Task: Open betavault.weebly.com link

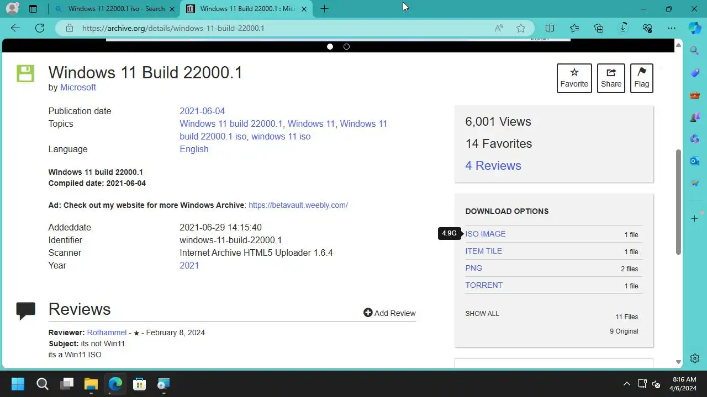Action: (x=298, y=205)
